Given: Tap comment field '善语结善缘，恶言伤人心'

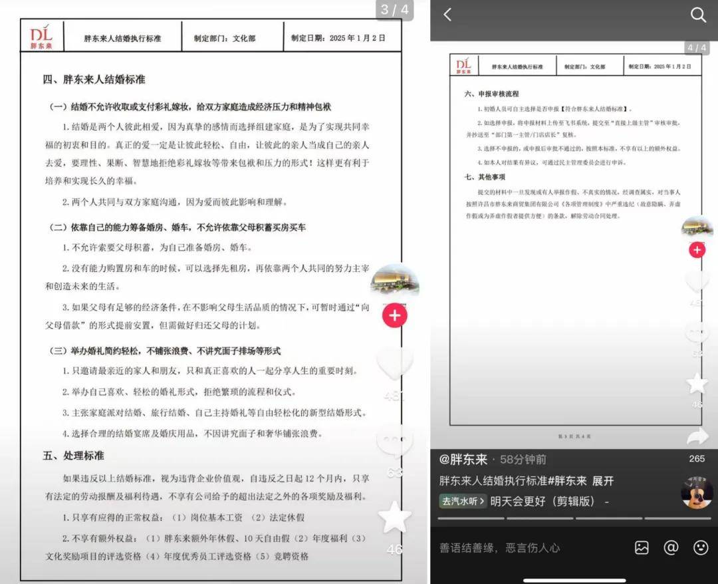Looking at the screenshot, I should click(x=499, y=548).
